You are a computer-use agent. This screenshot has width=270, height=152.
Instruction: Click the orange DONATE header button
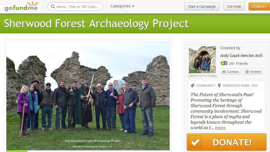pos(259,7)
